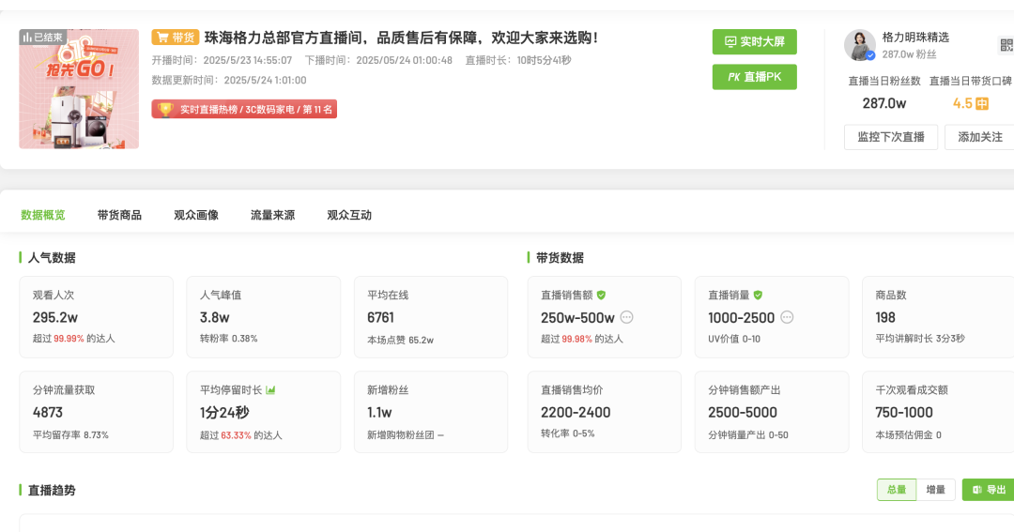Click the green shield icon beside 直播销售额
The width and height of the screenshot is (1014, 532).
[601, 295]
